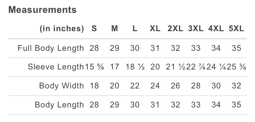The width and height of the screenshot is (255, 122).
Task: Click the Body Width row label
Action: click(x=62, y=86)
